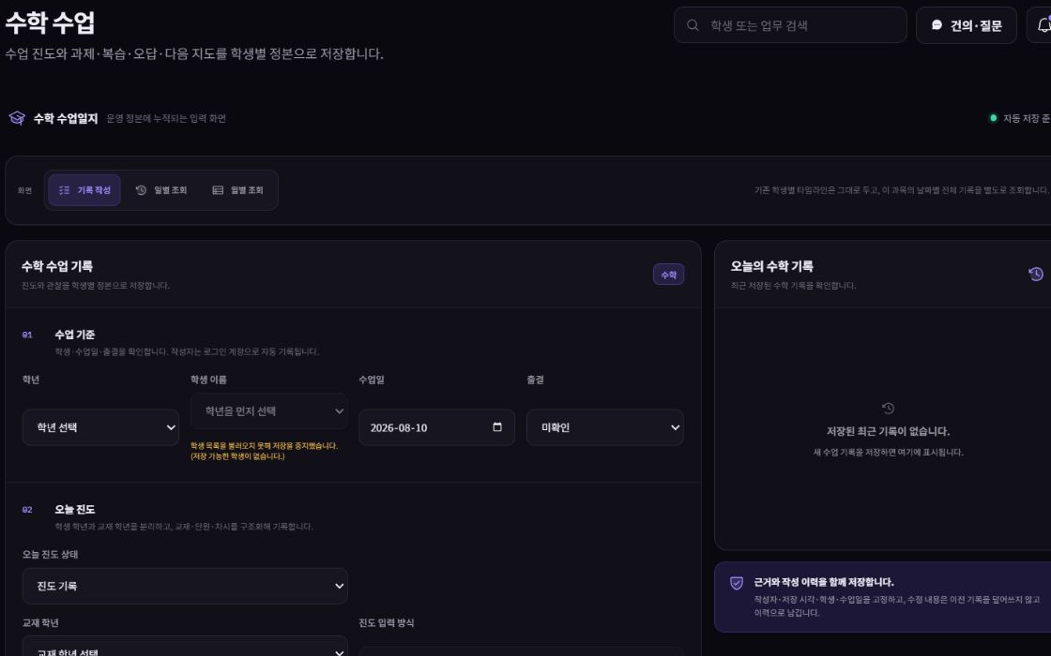Switch to the 일별 조회 tab
The width and height of the screenshot is (1051, 656).
tap(161, 190)
